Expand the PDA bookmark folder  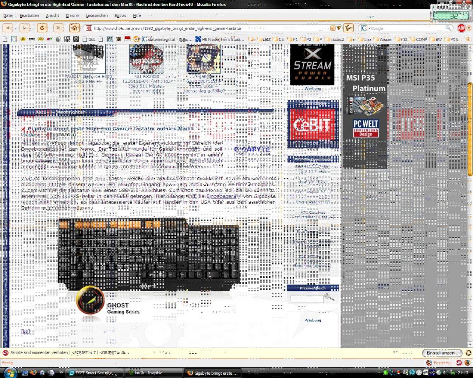[x=451, y=39]
